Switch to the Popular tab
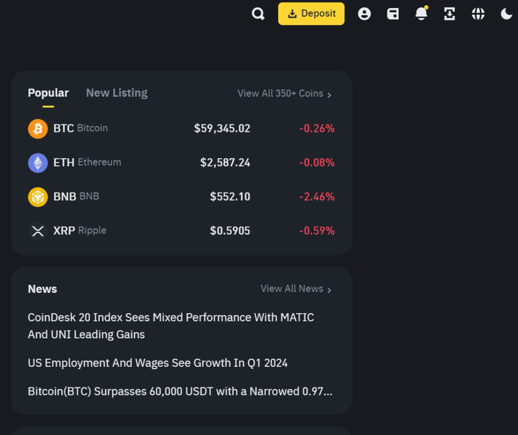Image resolution: width=518 pixels, height=435 pixels. [x=48, y=93]
